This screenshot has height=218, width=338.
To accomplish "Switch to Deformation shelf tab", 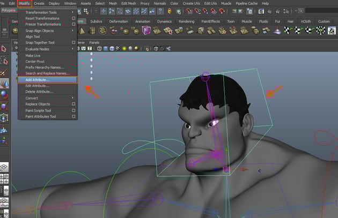I will coord(119,21).
